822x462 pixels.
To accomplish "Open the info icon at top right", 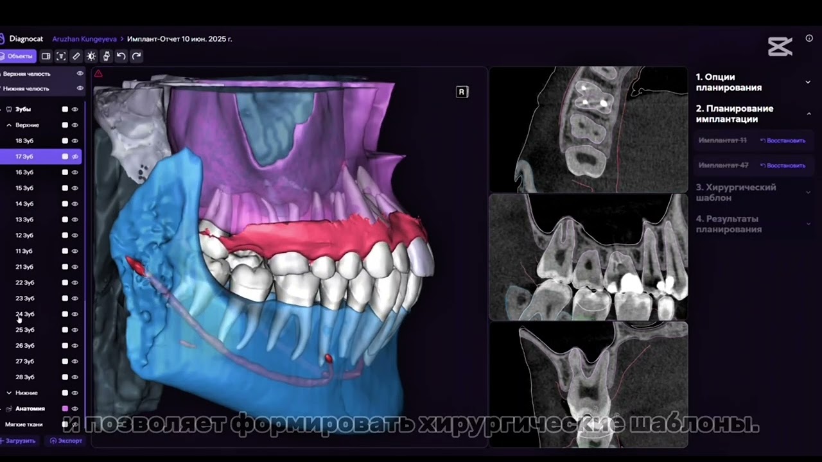I will pyautogui.click(x=809, y=38).
